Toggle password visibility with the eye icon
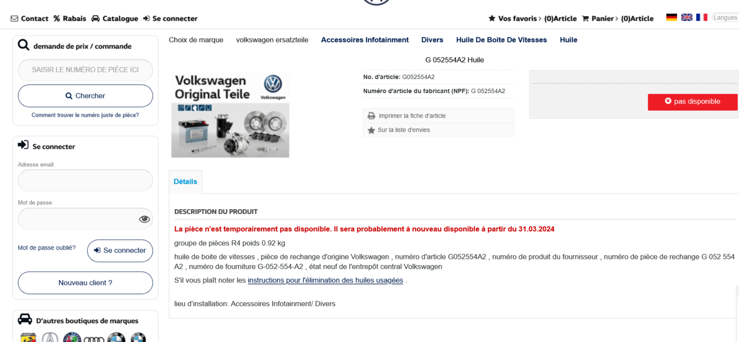Screen dimensions: 739x342 pyautogui.click(x=144, y=219)
